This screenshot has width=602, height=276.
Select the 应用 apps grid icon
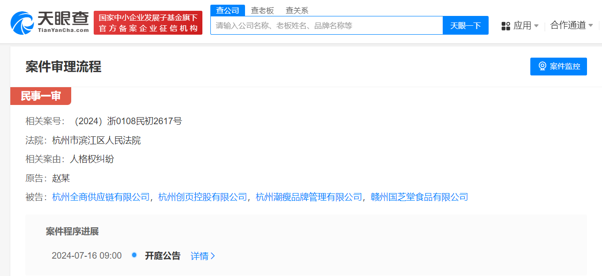click(506, 26)
